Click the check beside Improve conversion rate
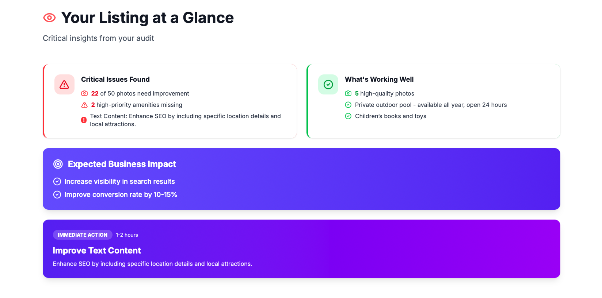Screen dimensions: 602x298 (57, 194)
